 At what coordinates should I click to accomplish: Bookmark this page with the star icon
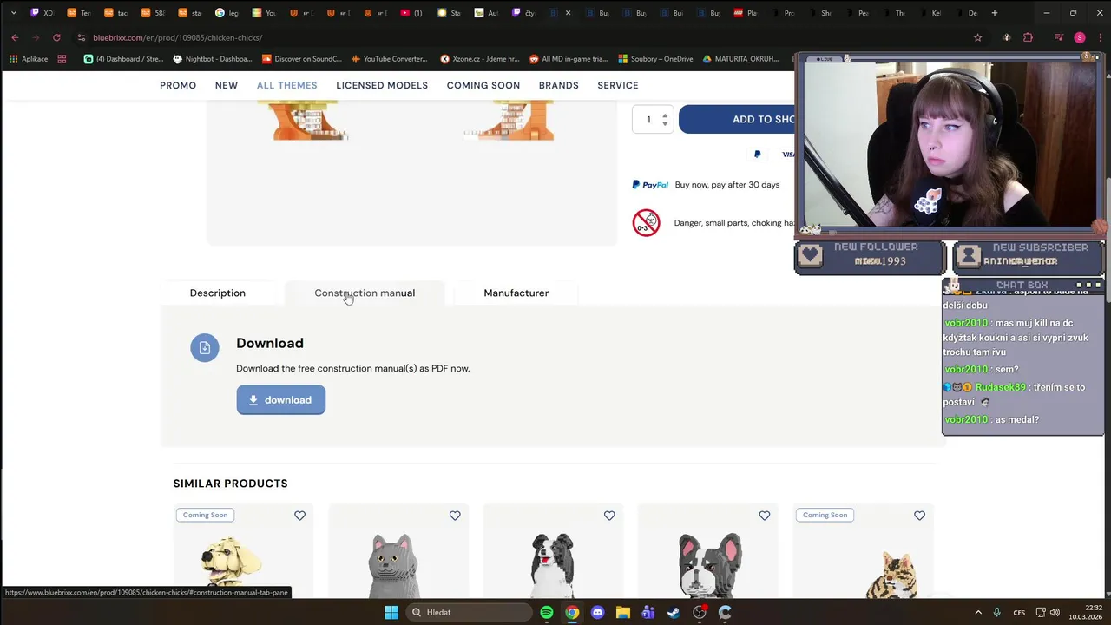coord(978,37)
